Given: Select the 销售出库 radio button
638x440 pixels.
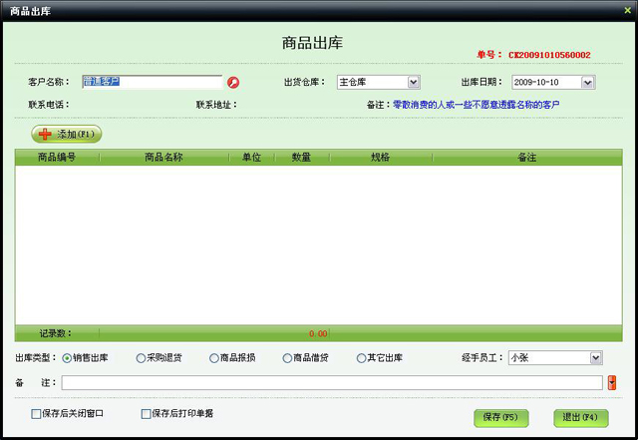Looking at the screenshot, I should tap(68, 357).
